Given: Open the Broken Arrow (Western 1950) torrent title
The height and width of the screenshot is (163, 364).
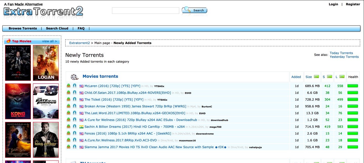Looking at the screenshot, I should tap(135, 106).
